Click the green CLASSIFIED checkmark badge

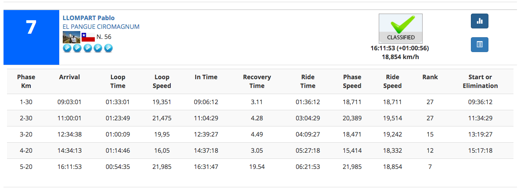pos(400,28)
